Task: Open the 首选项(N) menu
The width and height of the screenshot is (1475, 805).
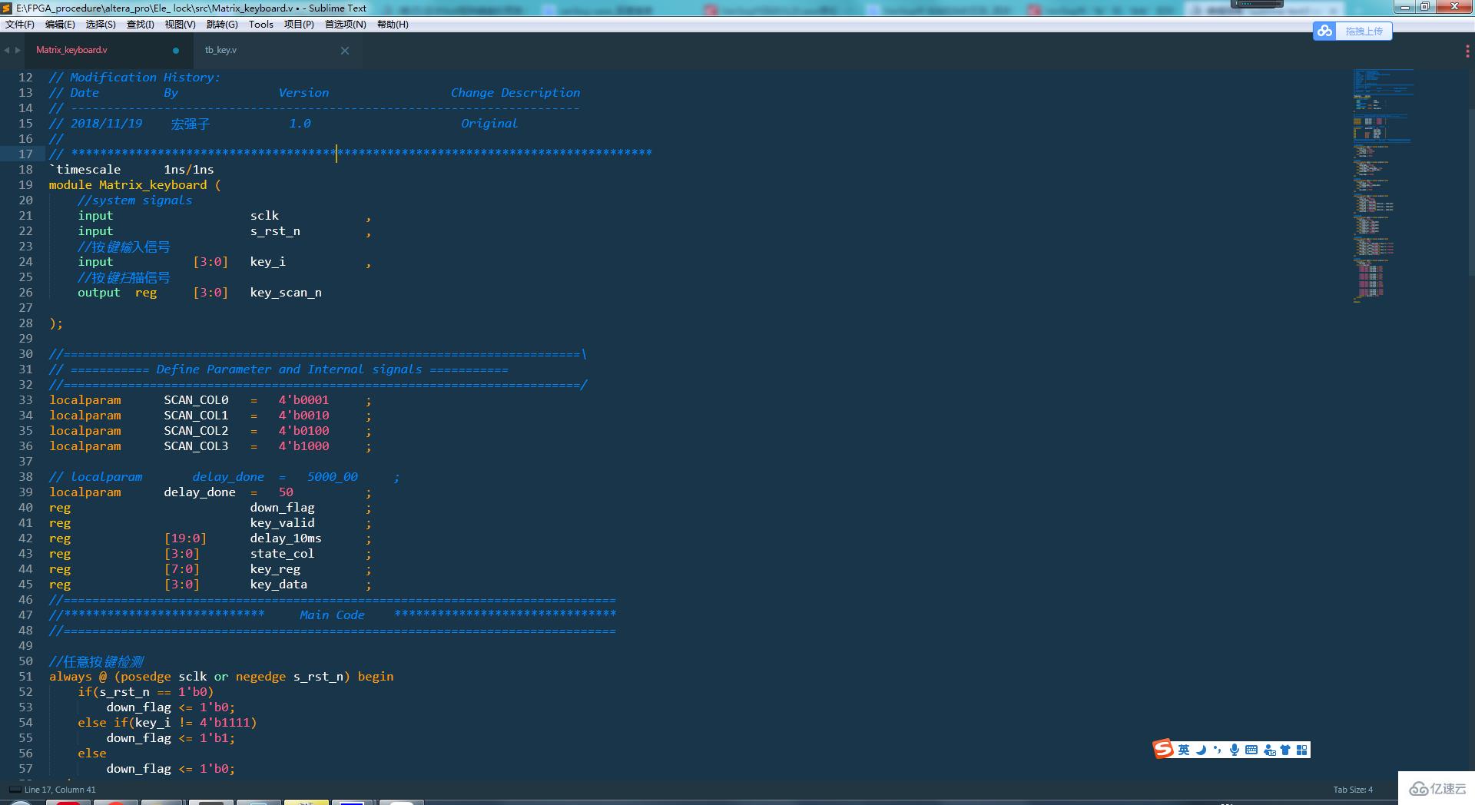Action: [346, 24]
